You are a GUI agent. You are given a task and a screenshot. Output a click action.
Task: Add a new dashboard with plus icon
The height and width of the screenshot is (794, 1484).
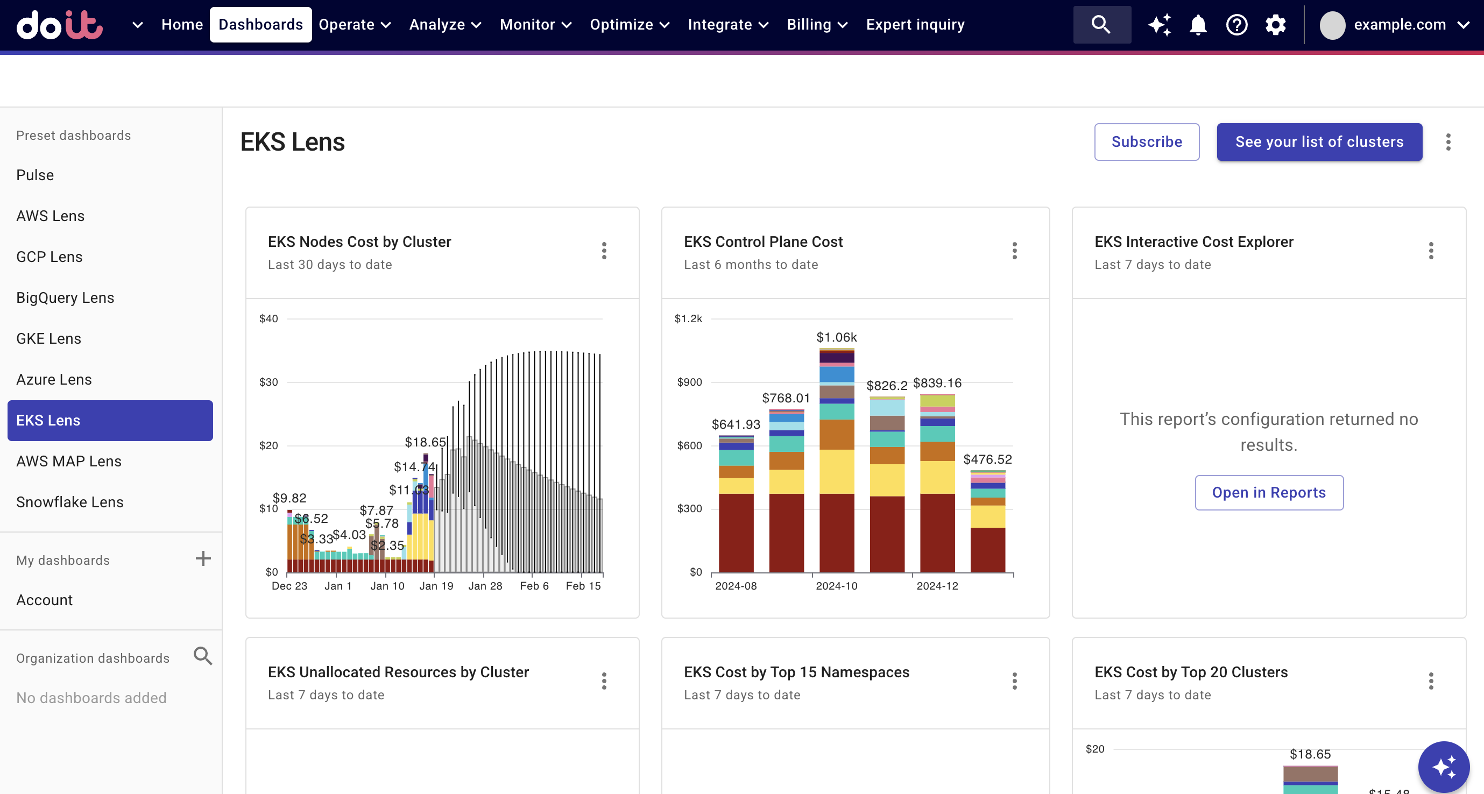pos(203,558)
